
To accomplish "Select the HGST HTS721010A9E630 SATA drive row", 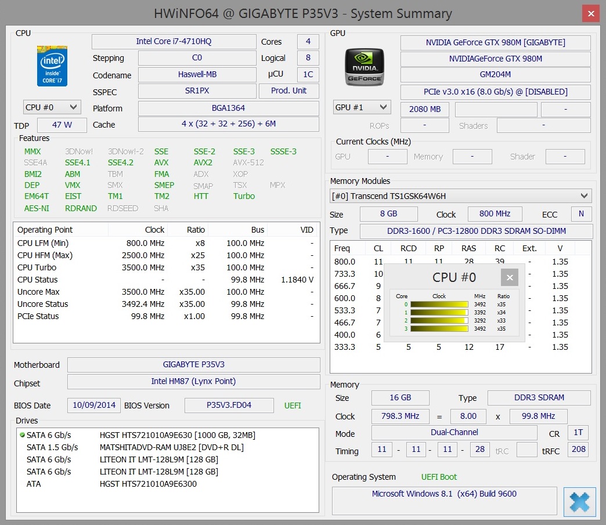I will 167,436.
